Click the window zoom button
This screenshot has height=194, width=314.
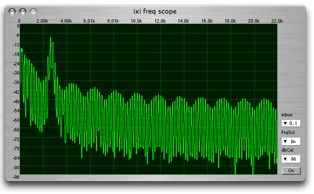[x=33, y=12]
